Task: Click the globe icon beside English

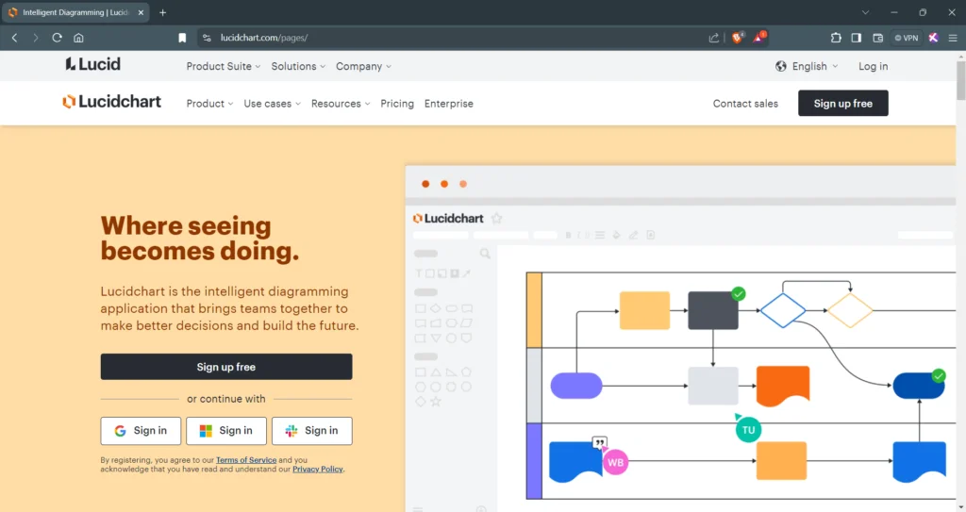Action: [x=780, y=67]
